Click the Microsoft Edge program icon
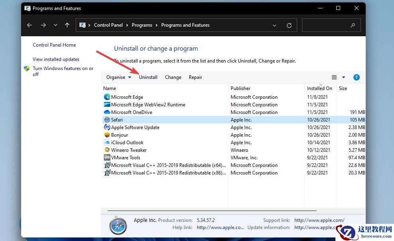The height and width of the screenshot is (241, 394). (107, 97)
